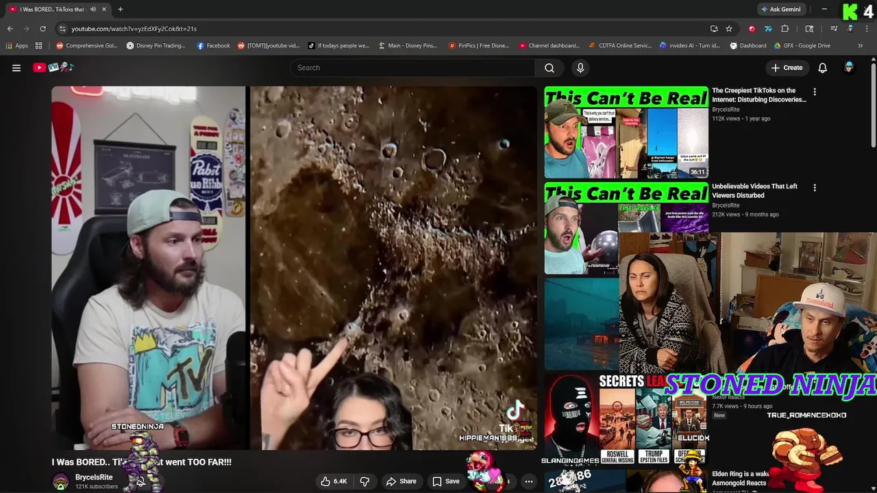This screenshot has width=877, height=493.
Task: Click the subscription notification bell beside BryceIsRite
Action: pos(140,482)
